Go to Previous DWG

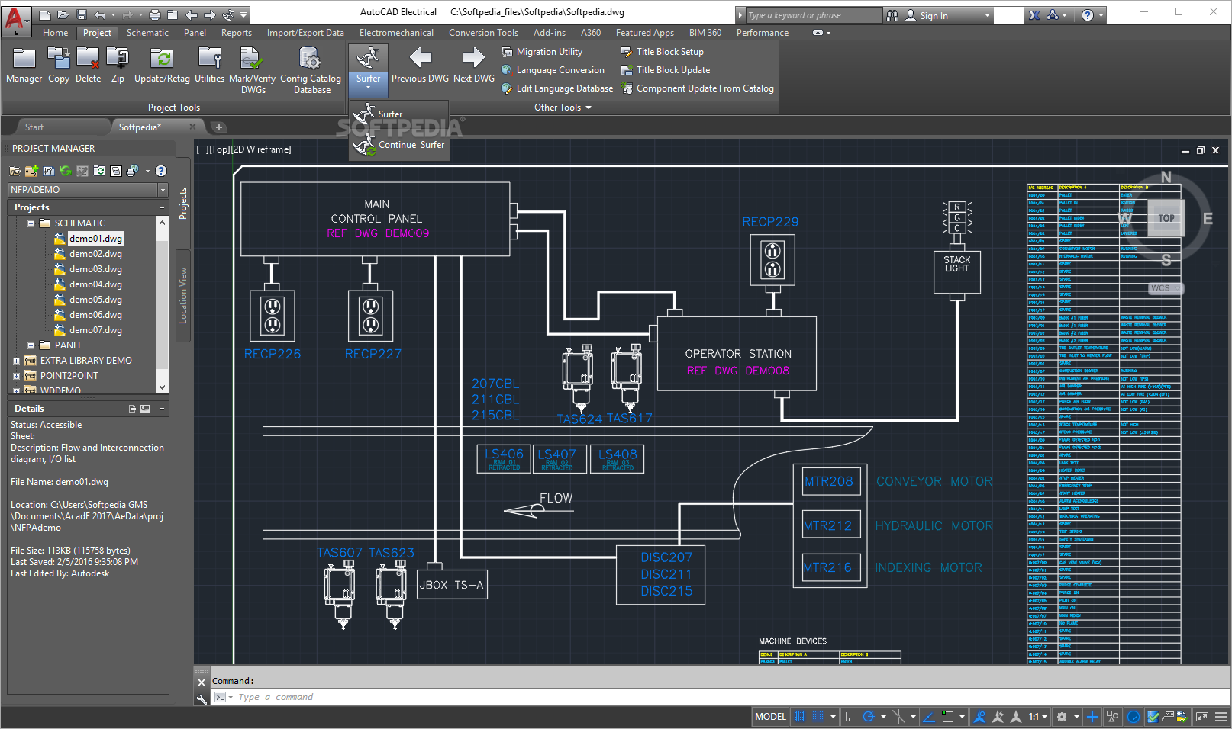pos(420,65)
